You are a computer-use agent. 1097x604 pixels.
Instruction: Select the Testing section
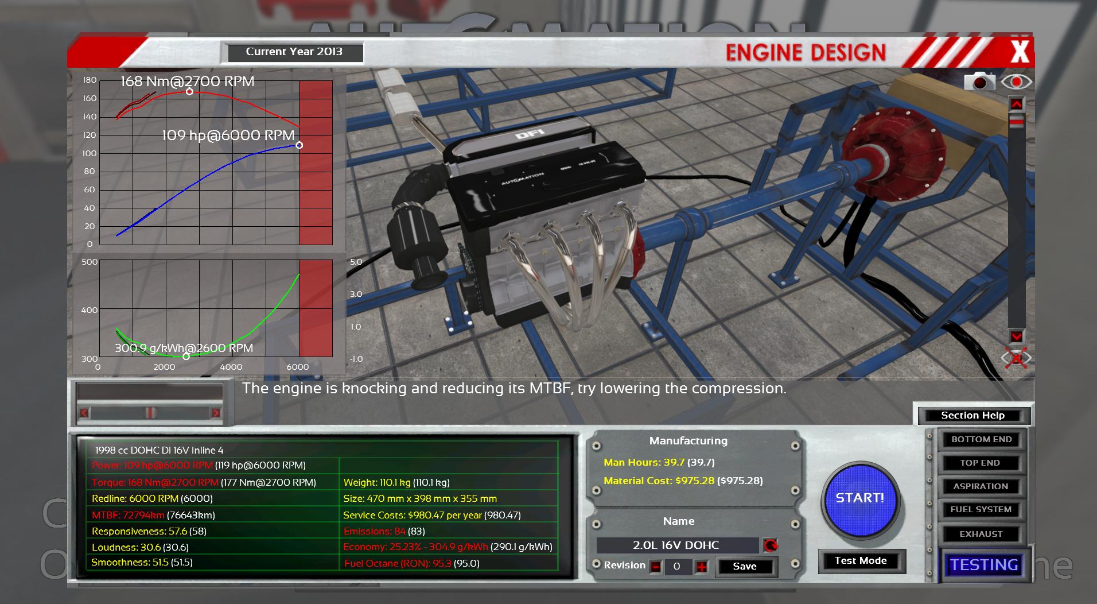(983, 565)
